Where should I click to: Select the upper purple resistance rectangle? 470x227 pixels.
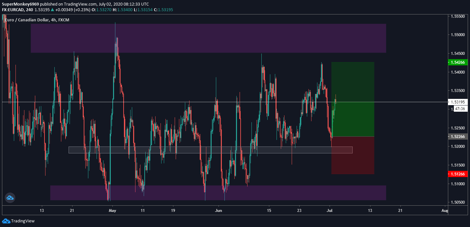pyautogui.click(x=208, y=38)
